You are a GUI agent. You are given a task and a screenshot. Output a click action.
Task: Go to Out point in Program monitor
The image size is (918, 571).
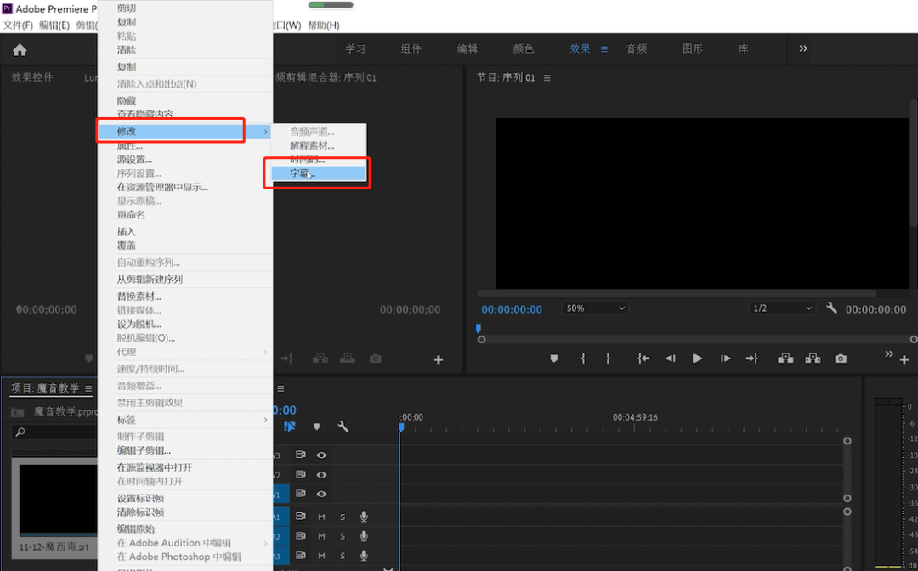[x=751, y=359]
